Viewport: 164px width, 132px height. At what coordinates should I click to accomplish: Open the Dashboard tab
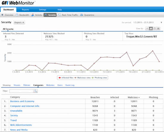tap(8, 10)
